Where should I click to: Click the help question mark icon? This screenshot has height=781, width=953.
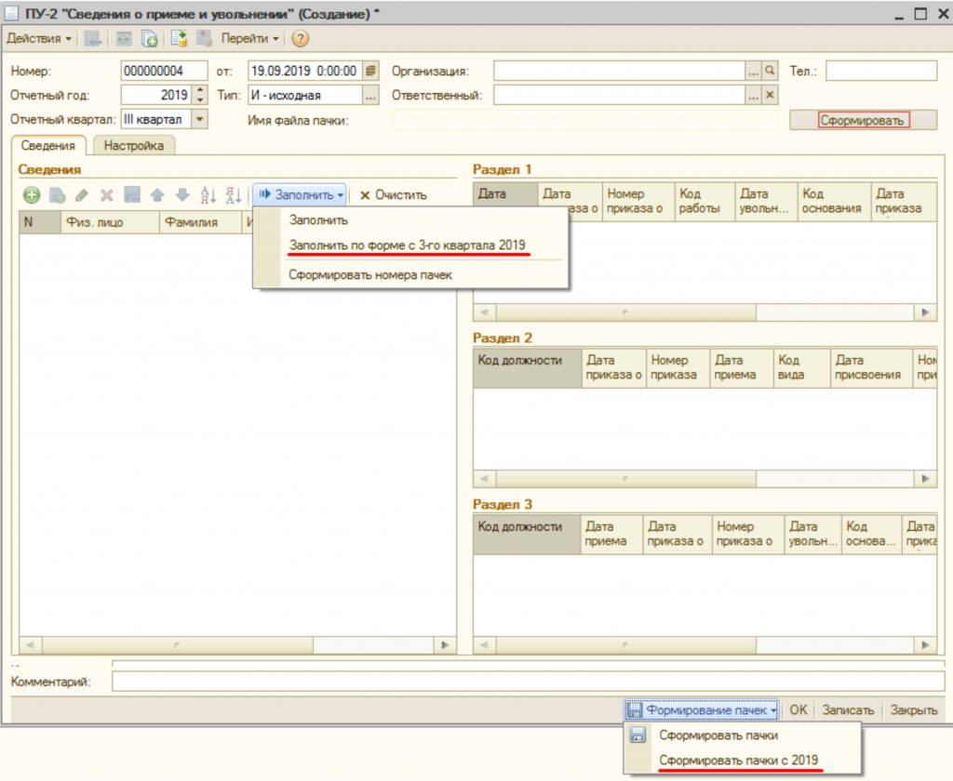click(301, 39)
